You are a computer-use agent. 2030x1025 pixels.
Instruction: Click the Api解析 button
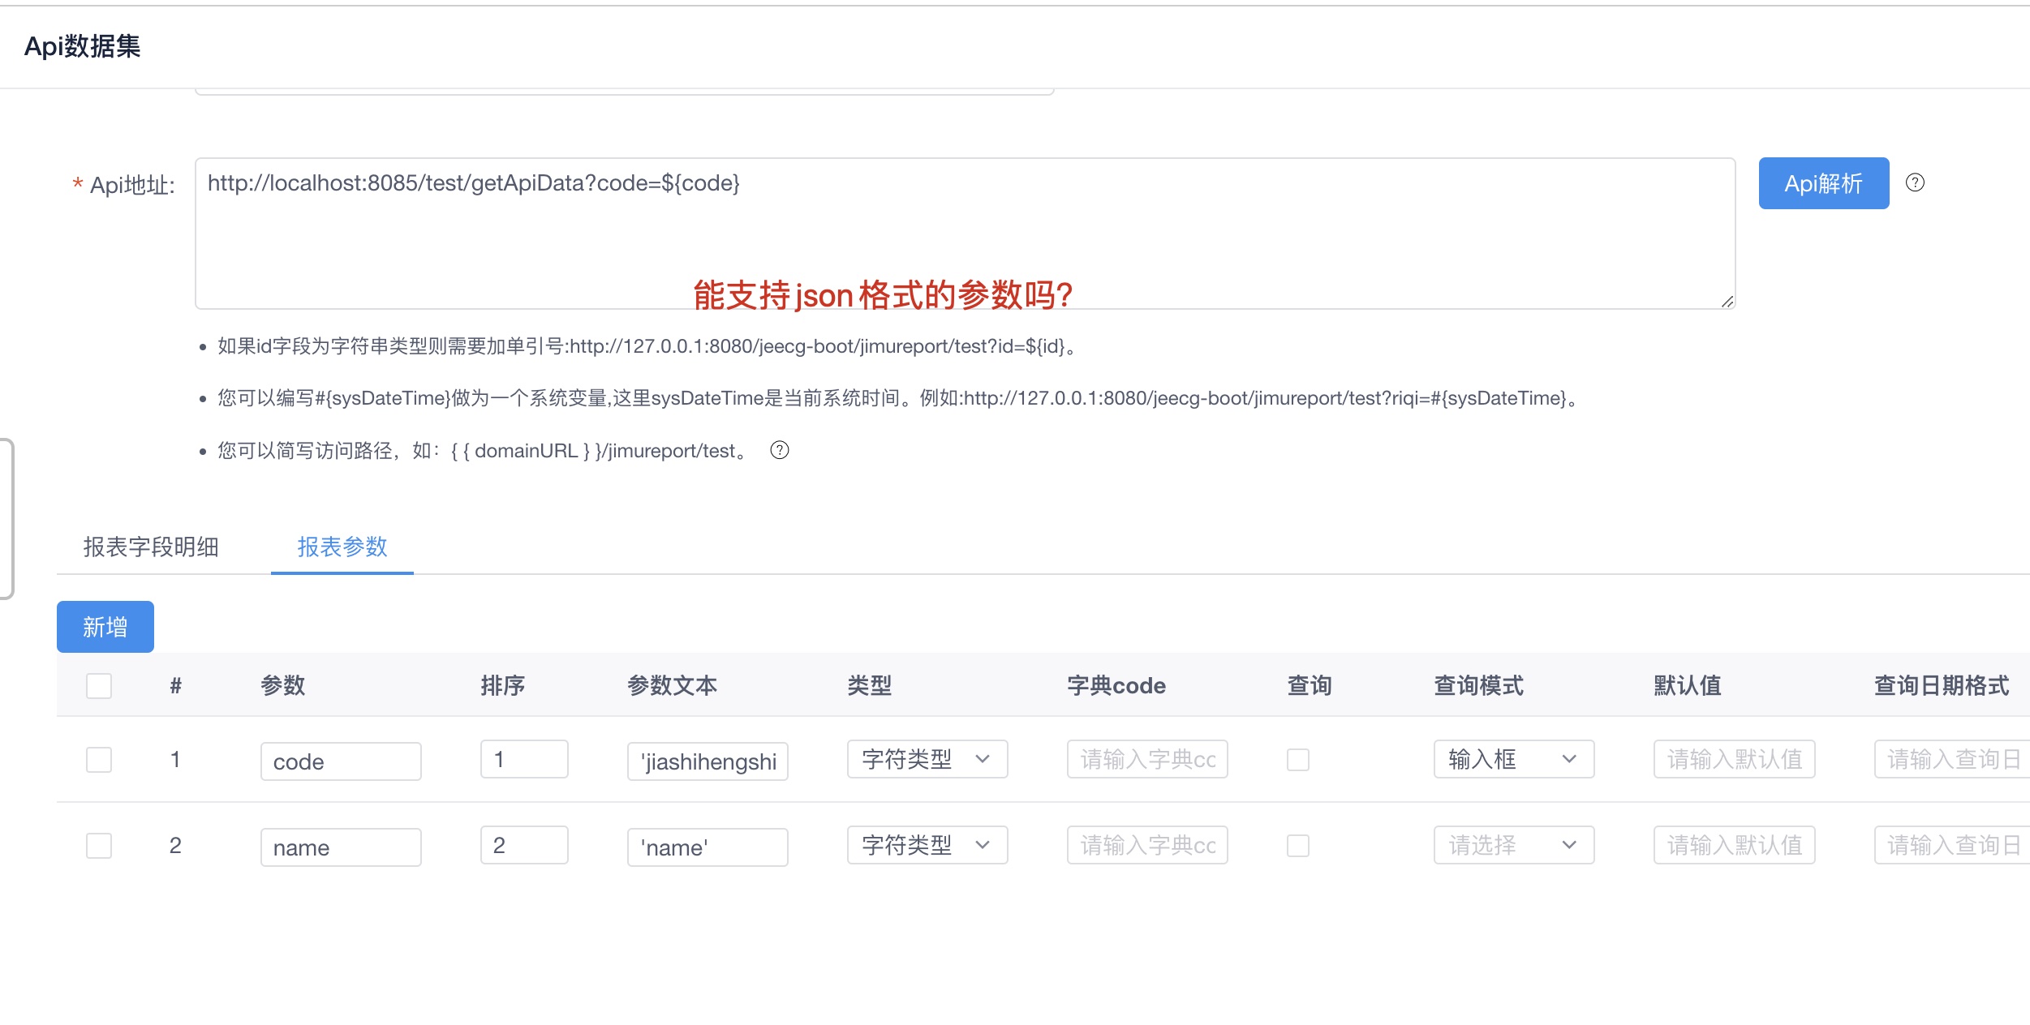(1823, 183)
